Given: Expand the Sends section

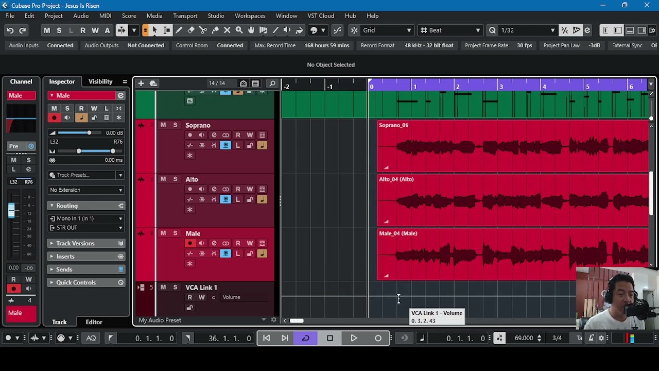Looking at the screenshot, I should pos(86,269).
